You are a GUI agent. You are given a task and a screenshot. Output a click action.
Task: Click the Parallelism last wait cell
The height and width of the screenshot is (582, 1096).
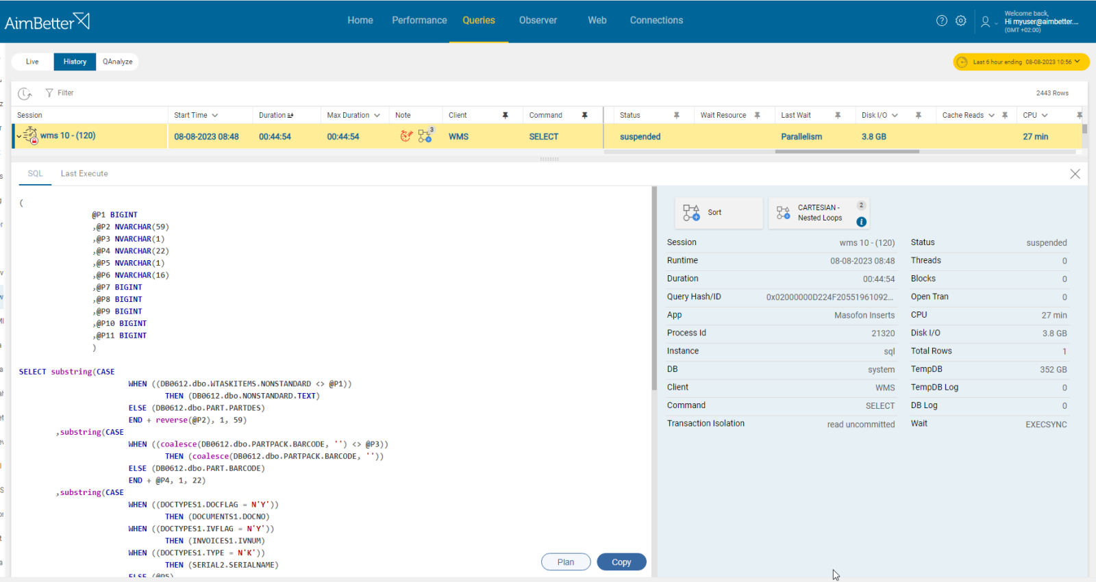(801, 137)
